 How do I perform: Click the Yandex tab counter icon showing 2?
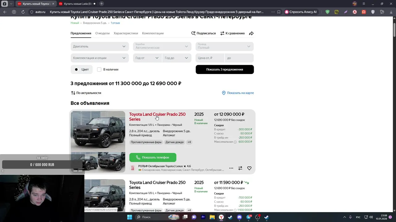tap(5, 4)
